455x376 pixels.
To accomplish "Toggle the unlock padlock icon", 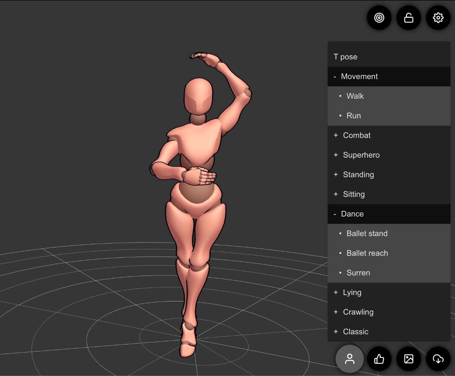I will click(409, 17).
